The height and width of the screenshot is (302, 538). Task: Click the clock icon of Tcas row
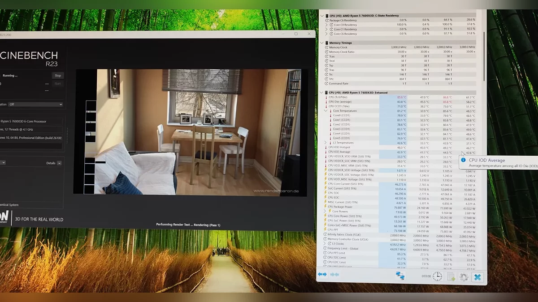(x=326, y=56)
